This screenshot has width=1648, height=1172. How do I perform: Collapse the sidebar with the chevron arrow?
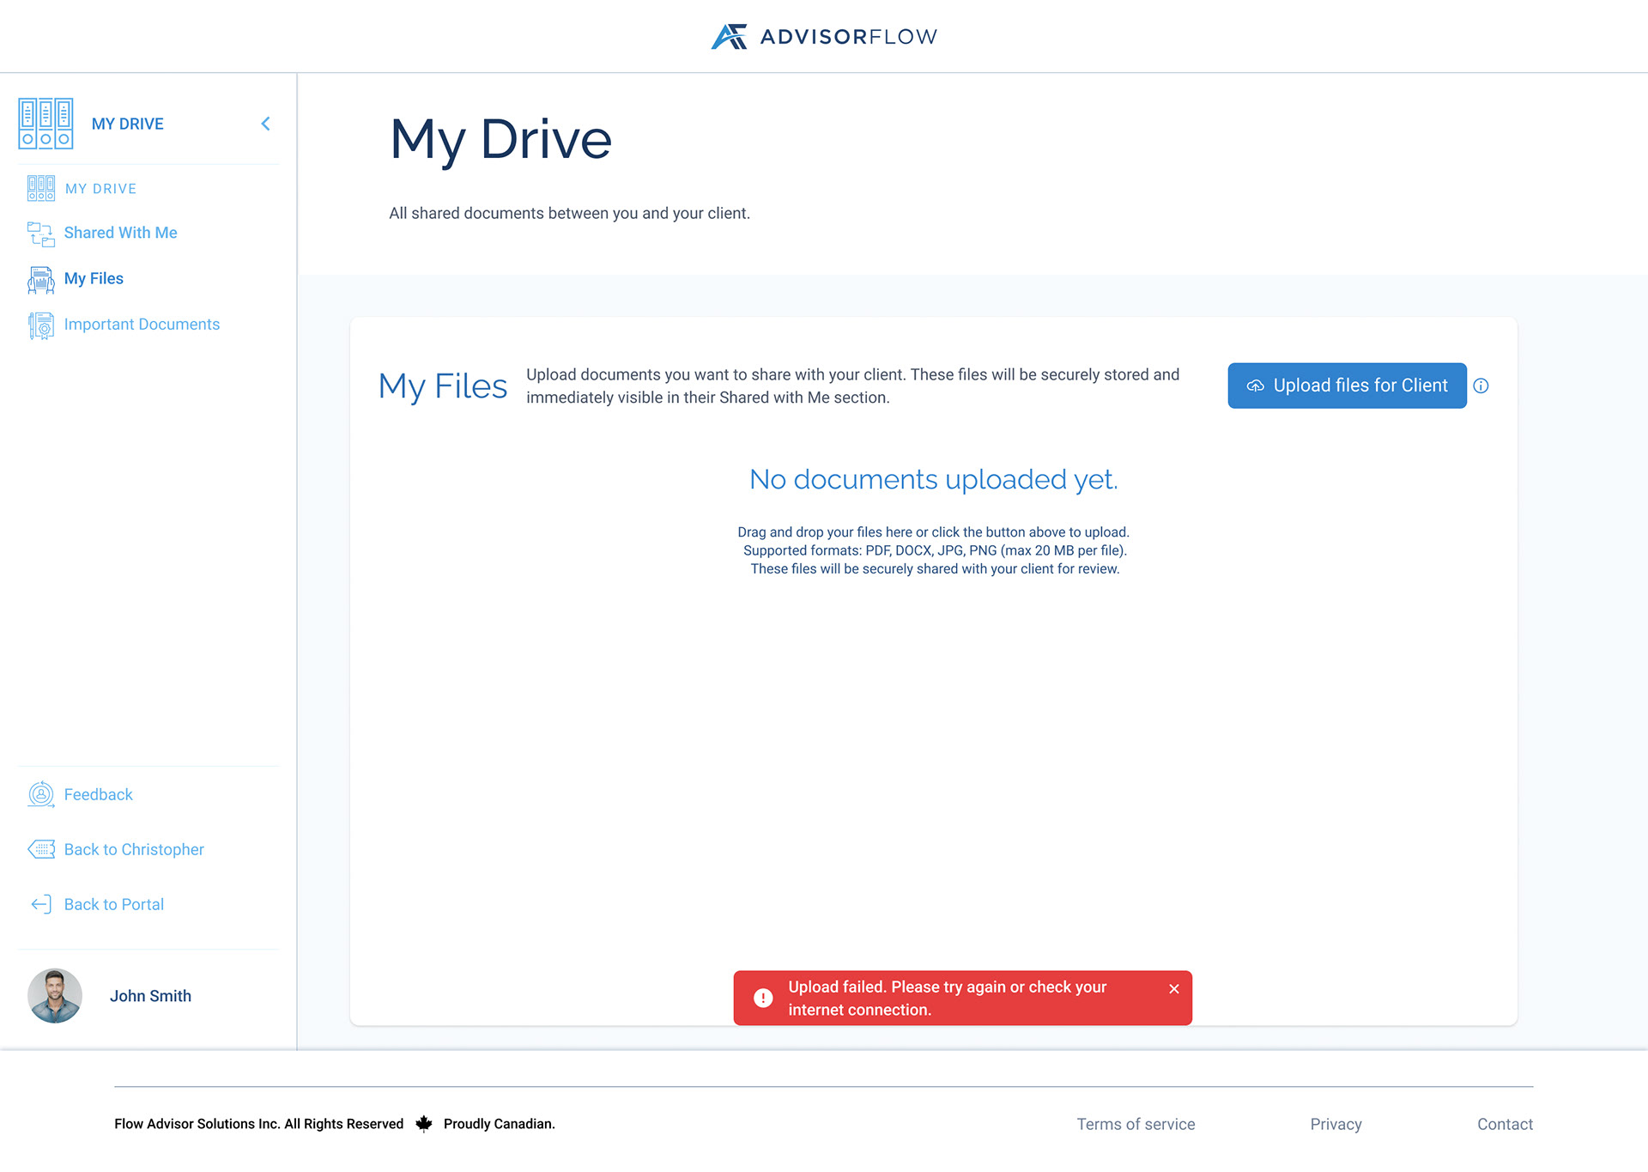266,124
